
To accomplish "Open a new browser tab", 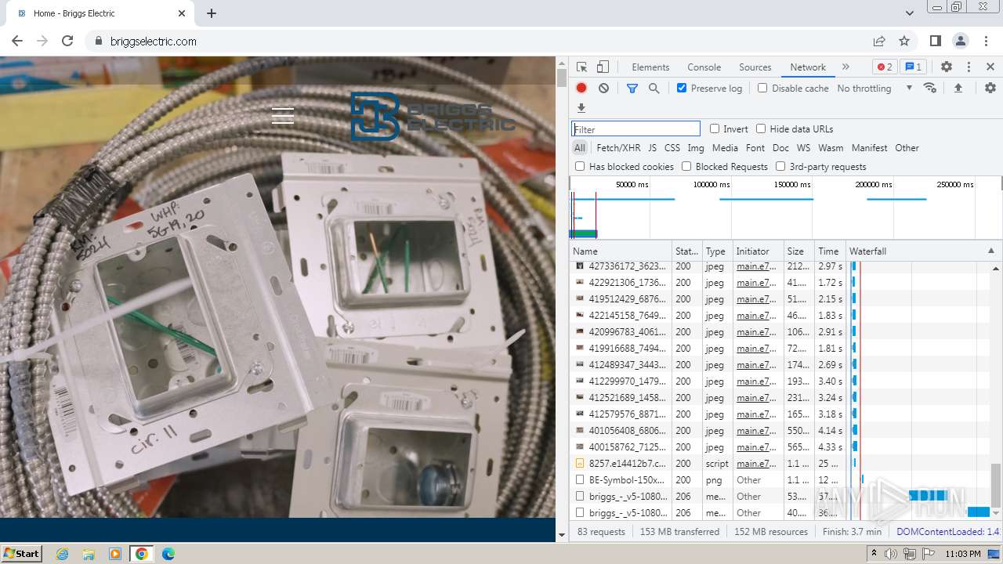I will (x=212, y=13).
